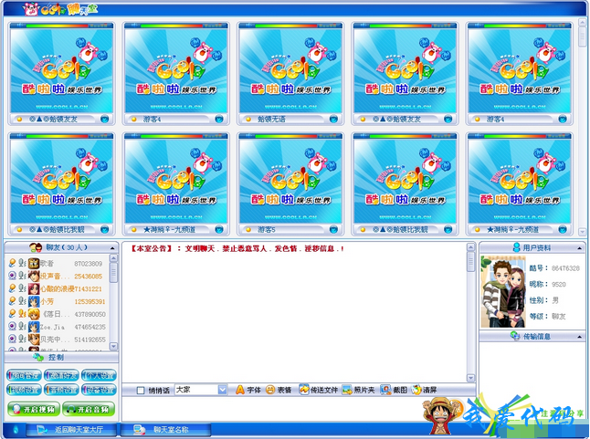Viewport: 590px width, 439px height.
Task: Click the chat area scroll-up arrow
Action: [x=470, y=247]
